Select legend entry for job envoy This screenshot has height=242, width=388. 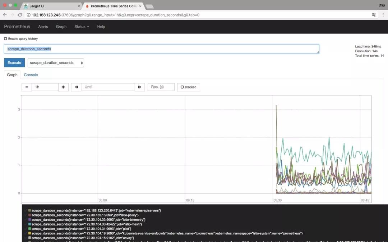pos(83,238)
